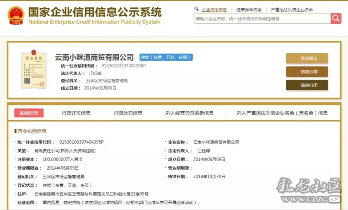Click the 经营范围 description text
348x210 pixels.
click(121, 203)
